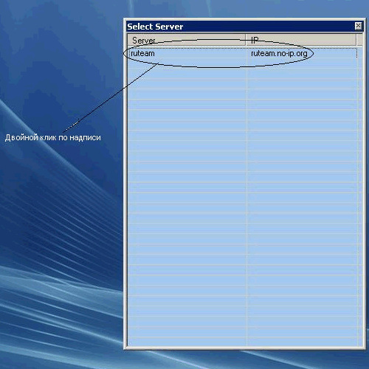369x369 pixels.
Task: Click the ruteam.no-ip.org address cell
Action: (279, 53)
